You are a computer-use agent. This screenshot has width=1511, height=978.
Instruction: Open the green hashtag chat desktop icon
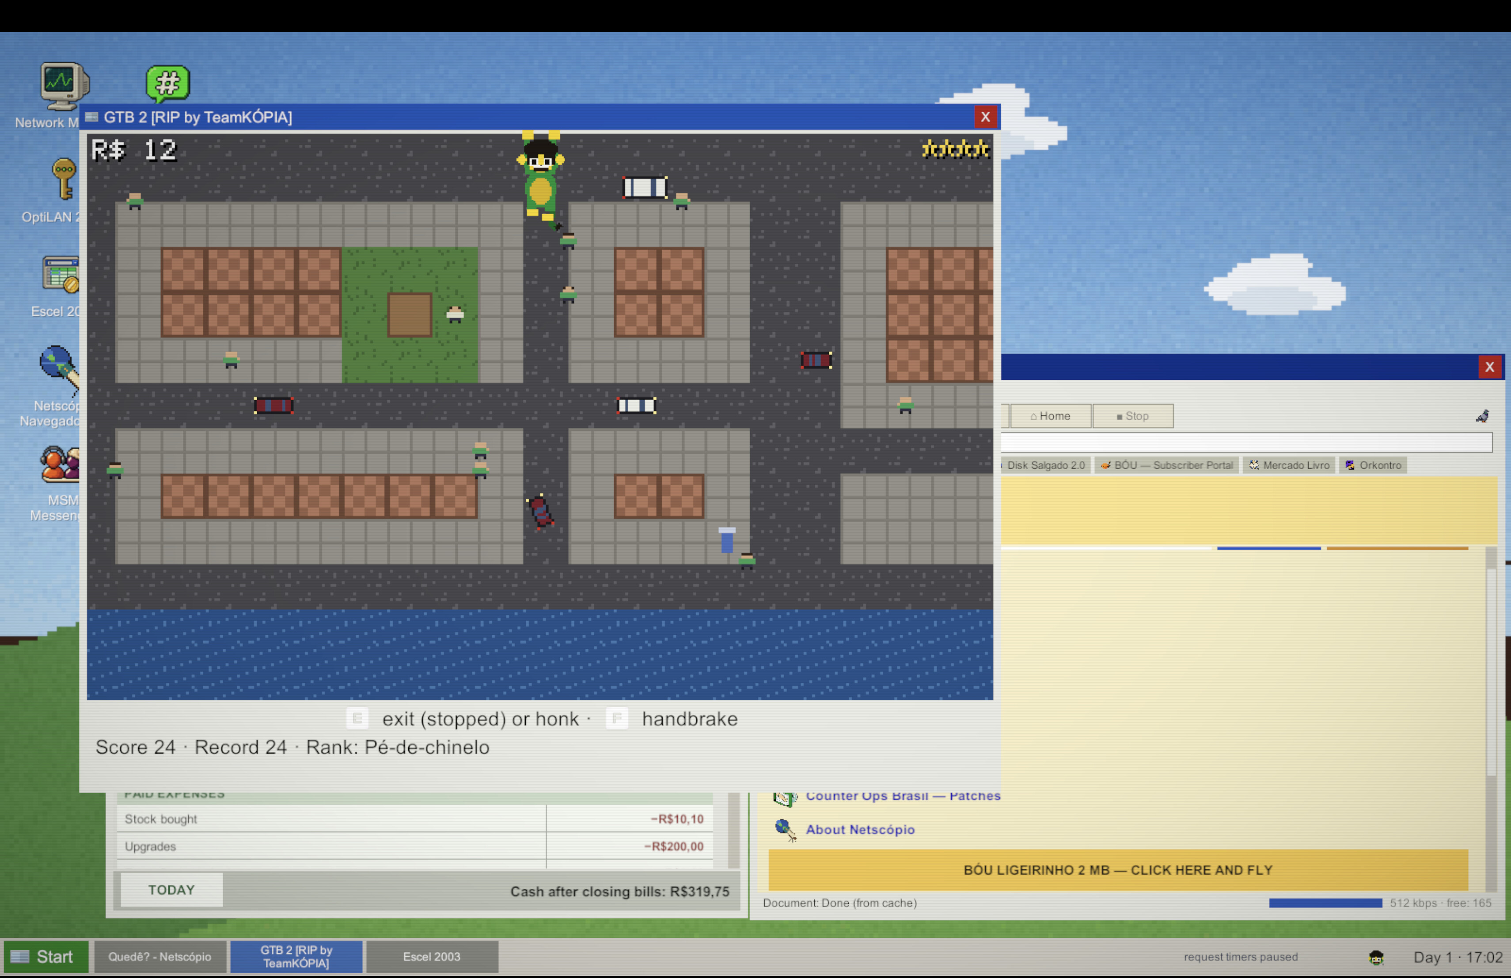click(x=167, y=84)
